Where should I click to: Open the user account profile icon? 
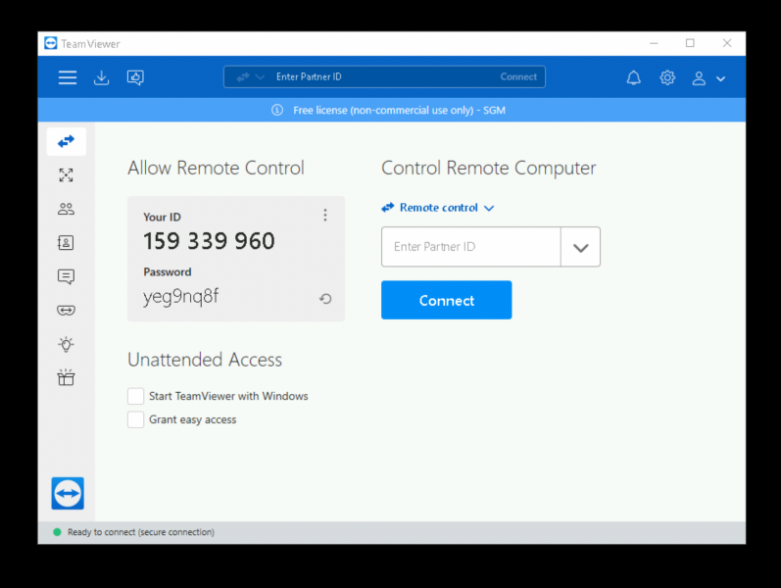699,78
